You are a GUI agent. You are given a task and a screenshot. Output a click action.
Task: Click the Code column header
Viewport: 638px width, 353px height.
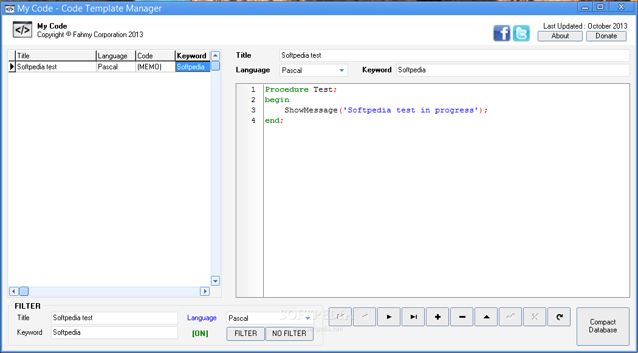point(156,56)
